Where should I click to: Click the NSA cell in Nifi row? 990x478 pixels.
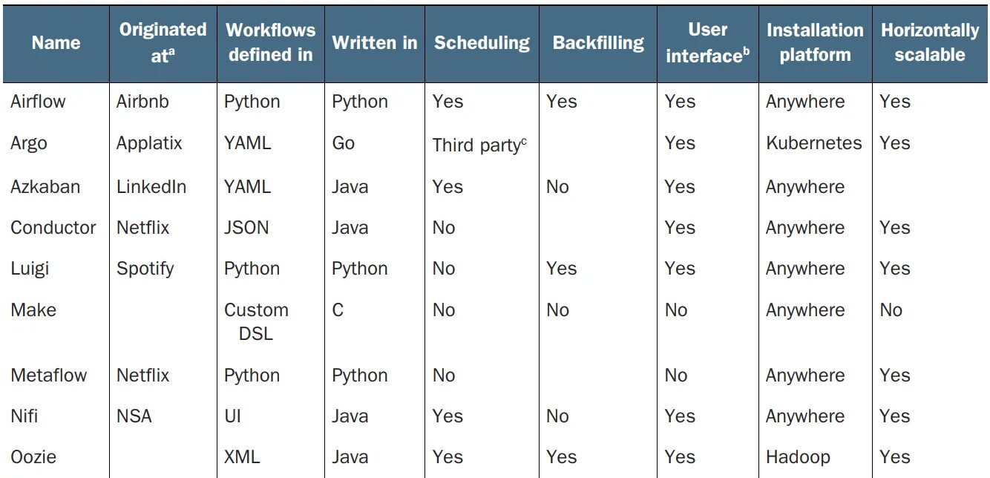tap(134, 416)
